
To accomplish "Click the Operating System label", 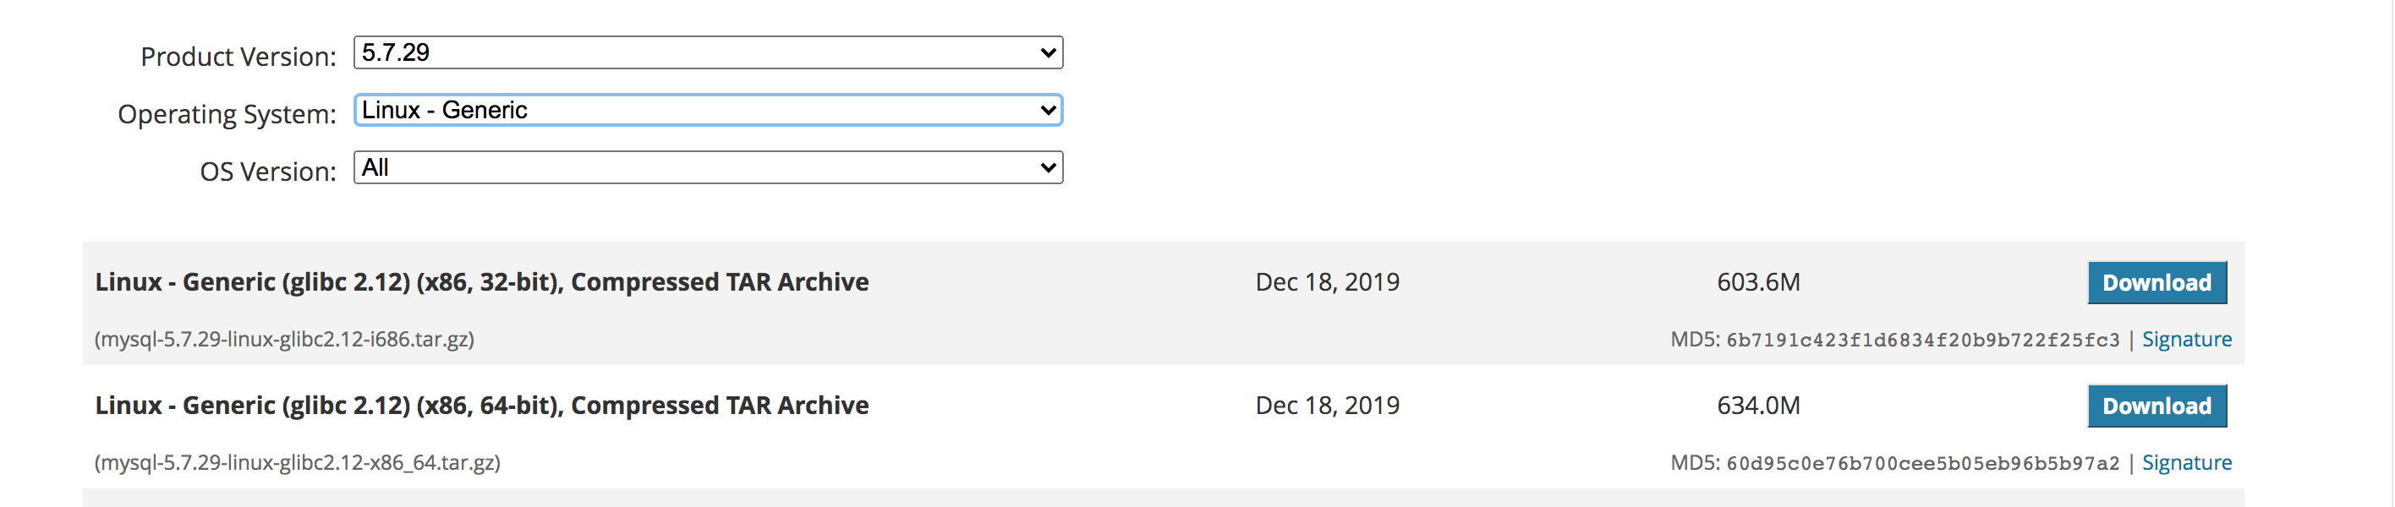I will click(227, 114).
